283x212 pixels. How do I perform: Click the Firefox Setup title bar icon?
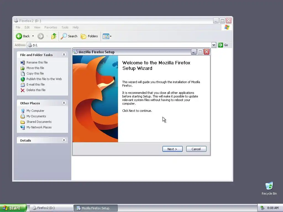click(x=75, y=52)
